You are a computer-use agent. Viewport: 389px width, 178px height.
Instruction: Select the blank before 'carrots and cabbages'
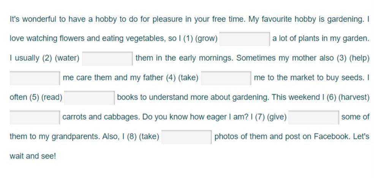[35, 117]
